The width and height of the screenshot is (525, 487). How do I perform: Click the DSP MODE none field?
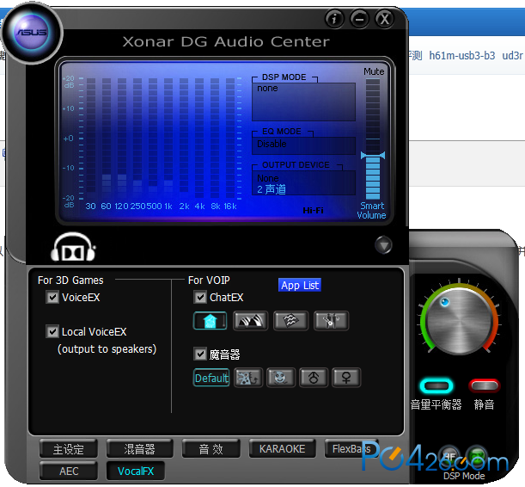click(x=303, y=102)
